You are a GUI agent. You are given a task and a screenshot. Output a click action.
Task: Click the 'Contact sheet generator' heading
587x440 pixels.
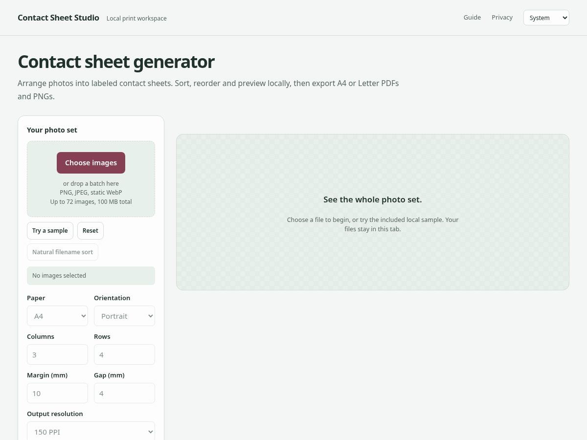pyautogui.click(x=116, y=62)
